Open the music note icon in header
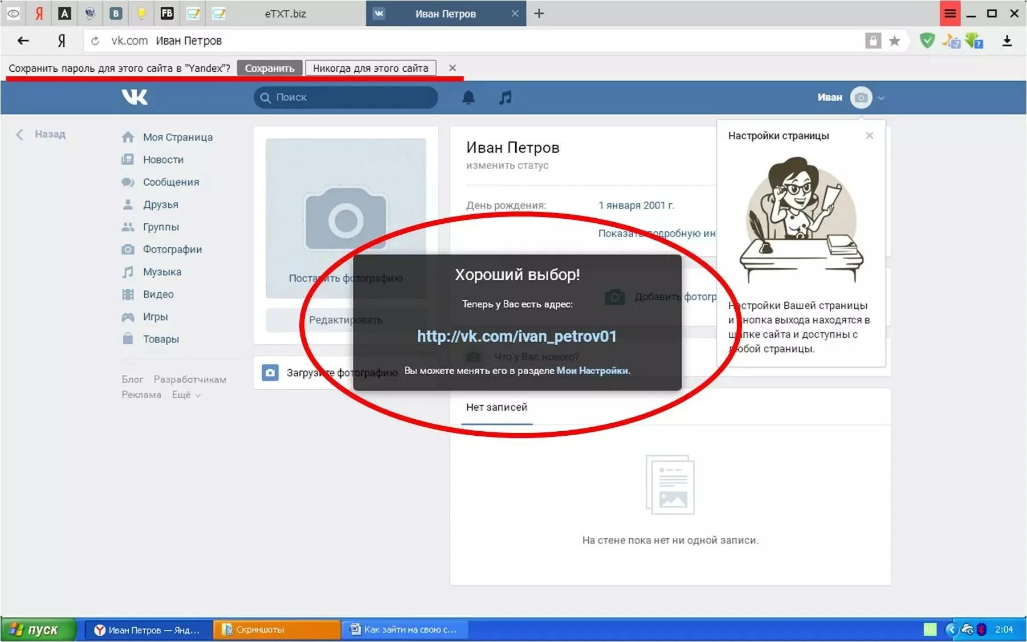The image size is (1027, 642). click(505, 97)
